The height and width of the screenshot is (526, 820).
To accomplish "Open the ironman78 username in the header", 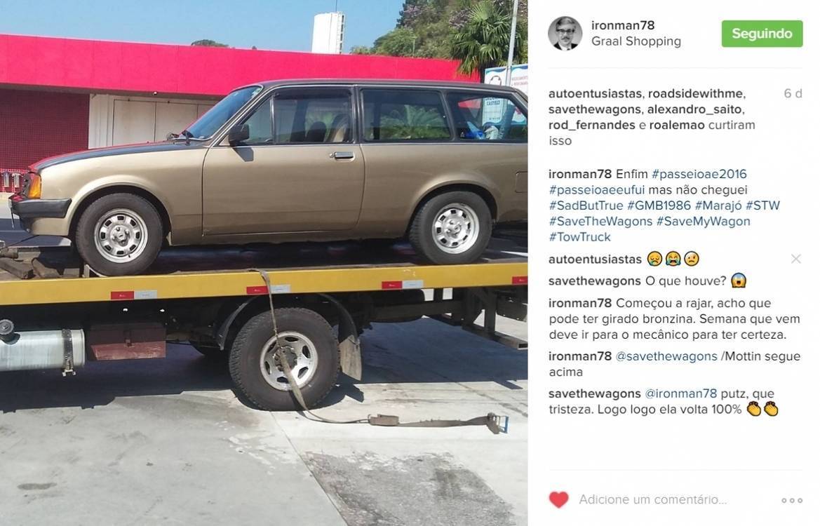I will (x=623, y=25).
